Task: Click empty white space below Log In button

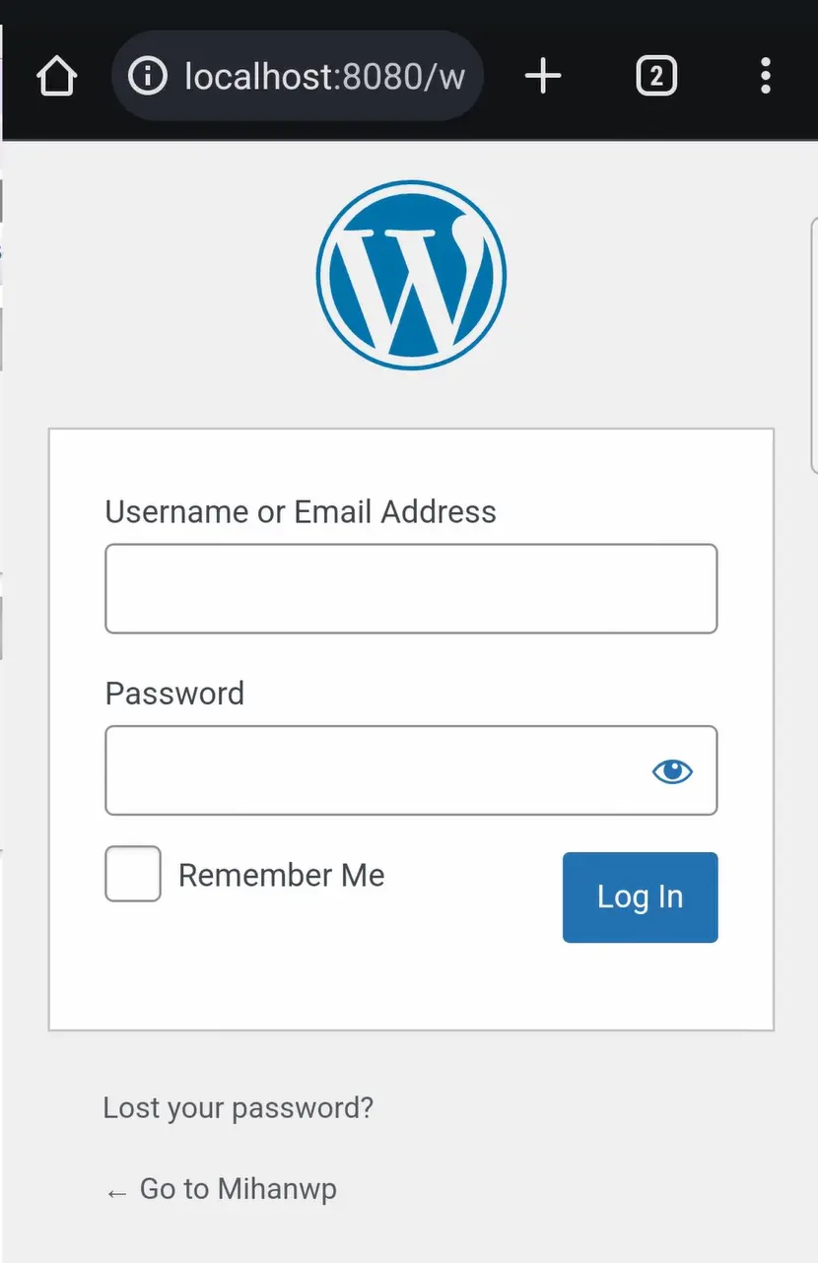Action: coord(410,985)
